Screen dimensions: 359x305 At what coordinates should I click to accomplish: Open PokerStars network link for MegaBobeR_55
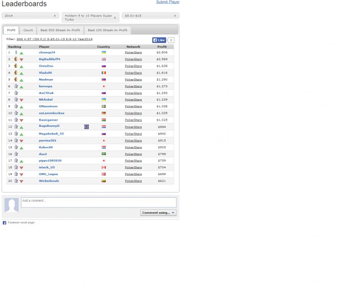click(x=133, y=134)
